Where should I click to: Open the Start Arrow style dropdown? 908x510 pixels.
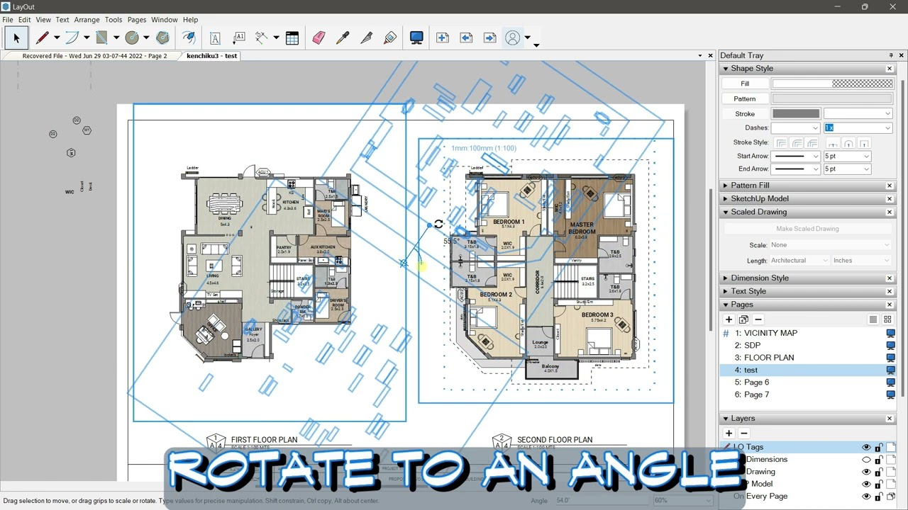point(795,157)
